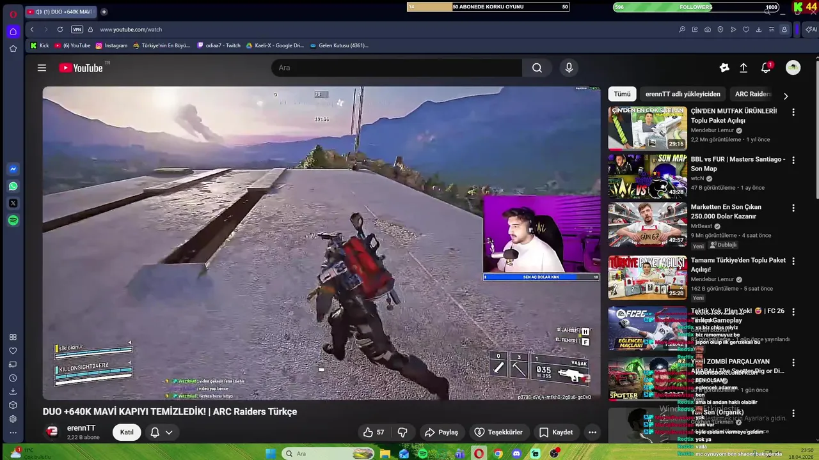Open Opera sidebar home icon
This screenshot has width=819, height=460.
click(13, 31)
